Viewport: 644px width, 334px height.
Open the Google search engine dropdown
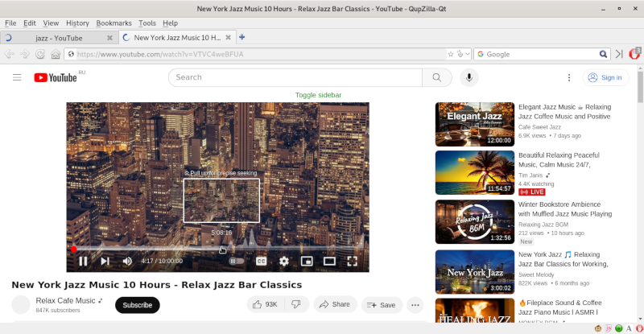(x=481, y=54)
